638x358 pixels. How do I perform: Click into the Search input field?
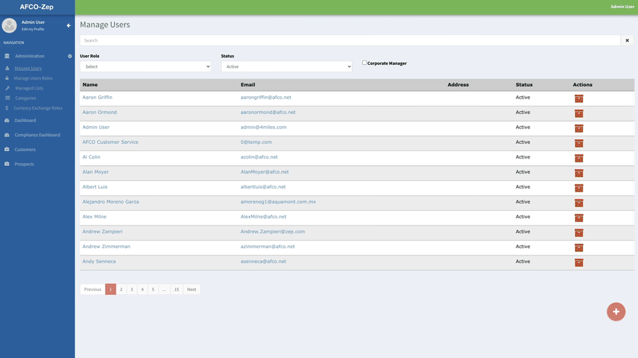coord(350,40)
